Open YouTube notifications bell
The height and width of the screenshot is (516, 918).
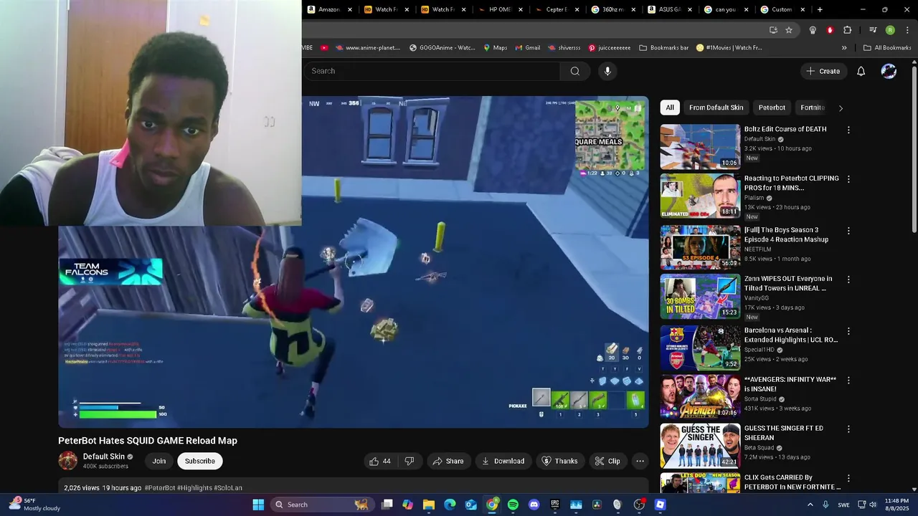[861, 71]
